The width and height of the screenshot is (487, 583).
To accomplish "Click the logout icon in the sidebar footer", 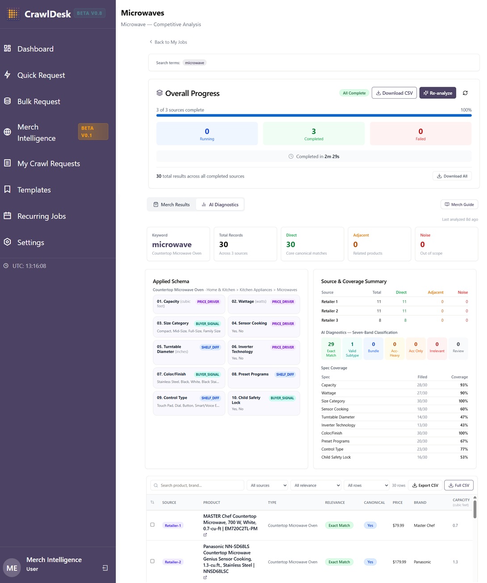I will coord(105,568).
